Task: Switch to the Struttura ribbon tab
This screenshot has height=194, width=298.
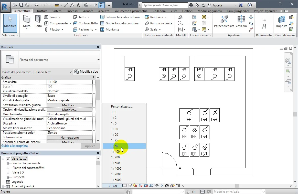Action: coord(41,11)
